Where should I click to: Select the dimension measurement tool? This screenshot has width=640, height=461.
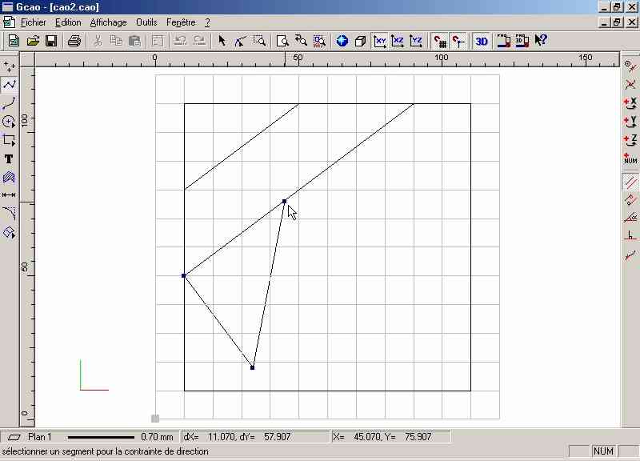point(9,195)
